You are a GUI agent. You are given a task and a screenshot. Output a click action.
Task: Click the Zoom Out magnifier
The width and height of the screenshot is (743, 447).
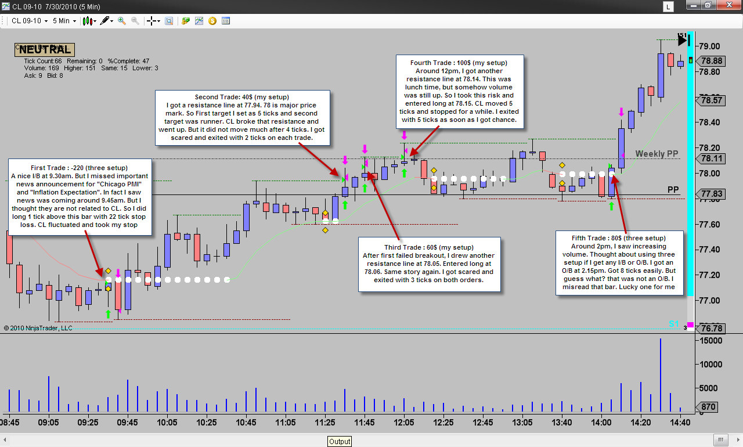click(135, 21)
